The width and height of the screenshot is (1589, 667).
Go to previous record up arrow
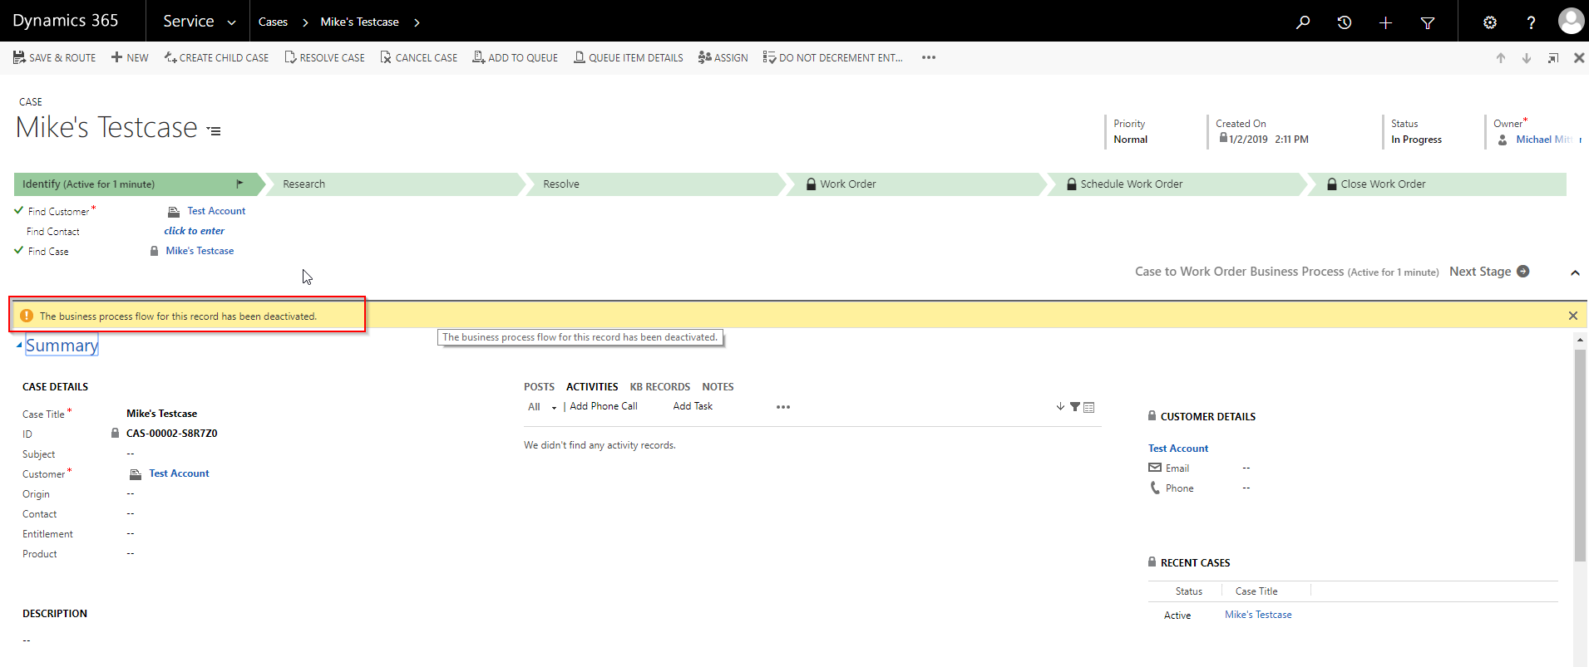click(1501, 58)
